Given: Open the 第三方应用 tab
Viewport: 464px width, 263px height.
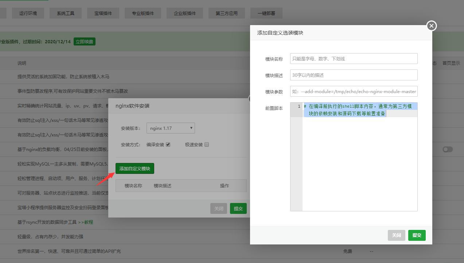Looking at the screenshot, I should coord(227,13).
